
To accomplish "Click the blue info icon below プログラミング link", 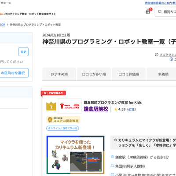I will 171,59.
